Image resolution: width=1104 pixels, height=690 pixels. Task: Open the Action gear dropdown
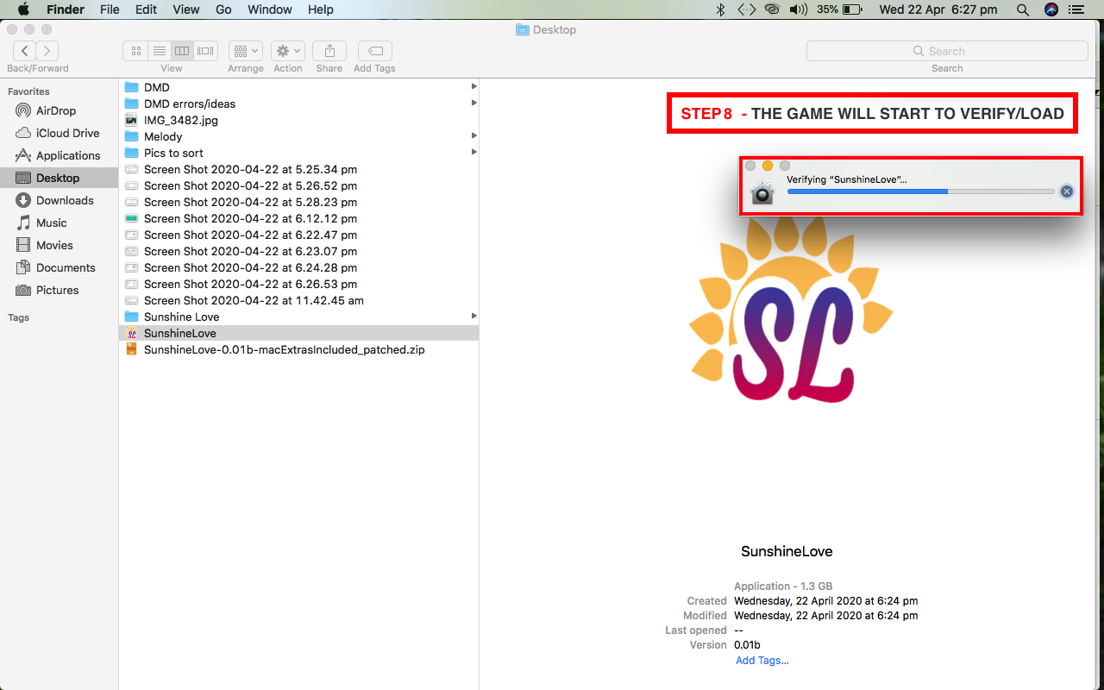287,51
